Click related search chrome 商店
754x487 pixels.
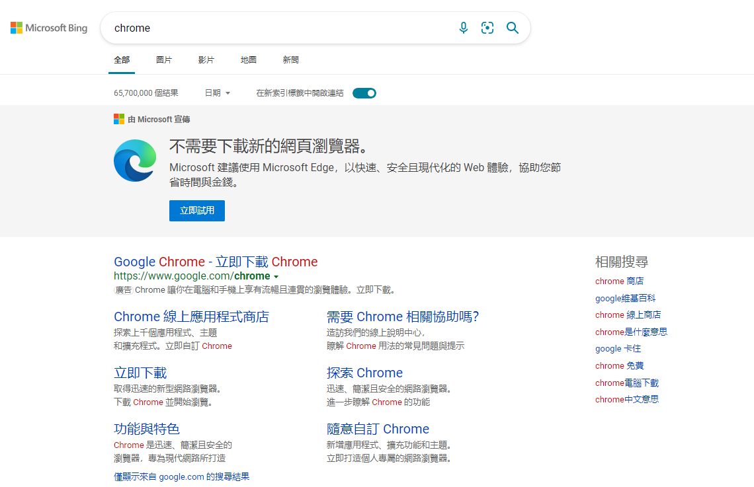click(619, 281)
